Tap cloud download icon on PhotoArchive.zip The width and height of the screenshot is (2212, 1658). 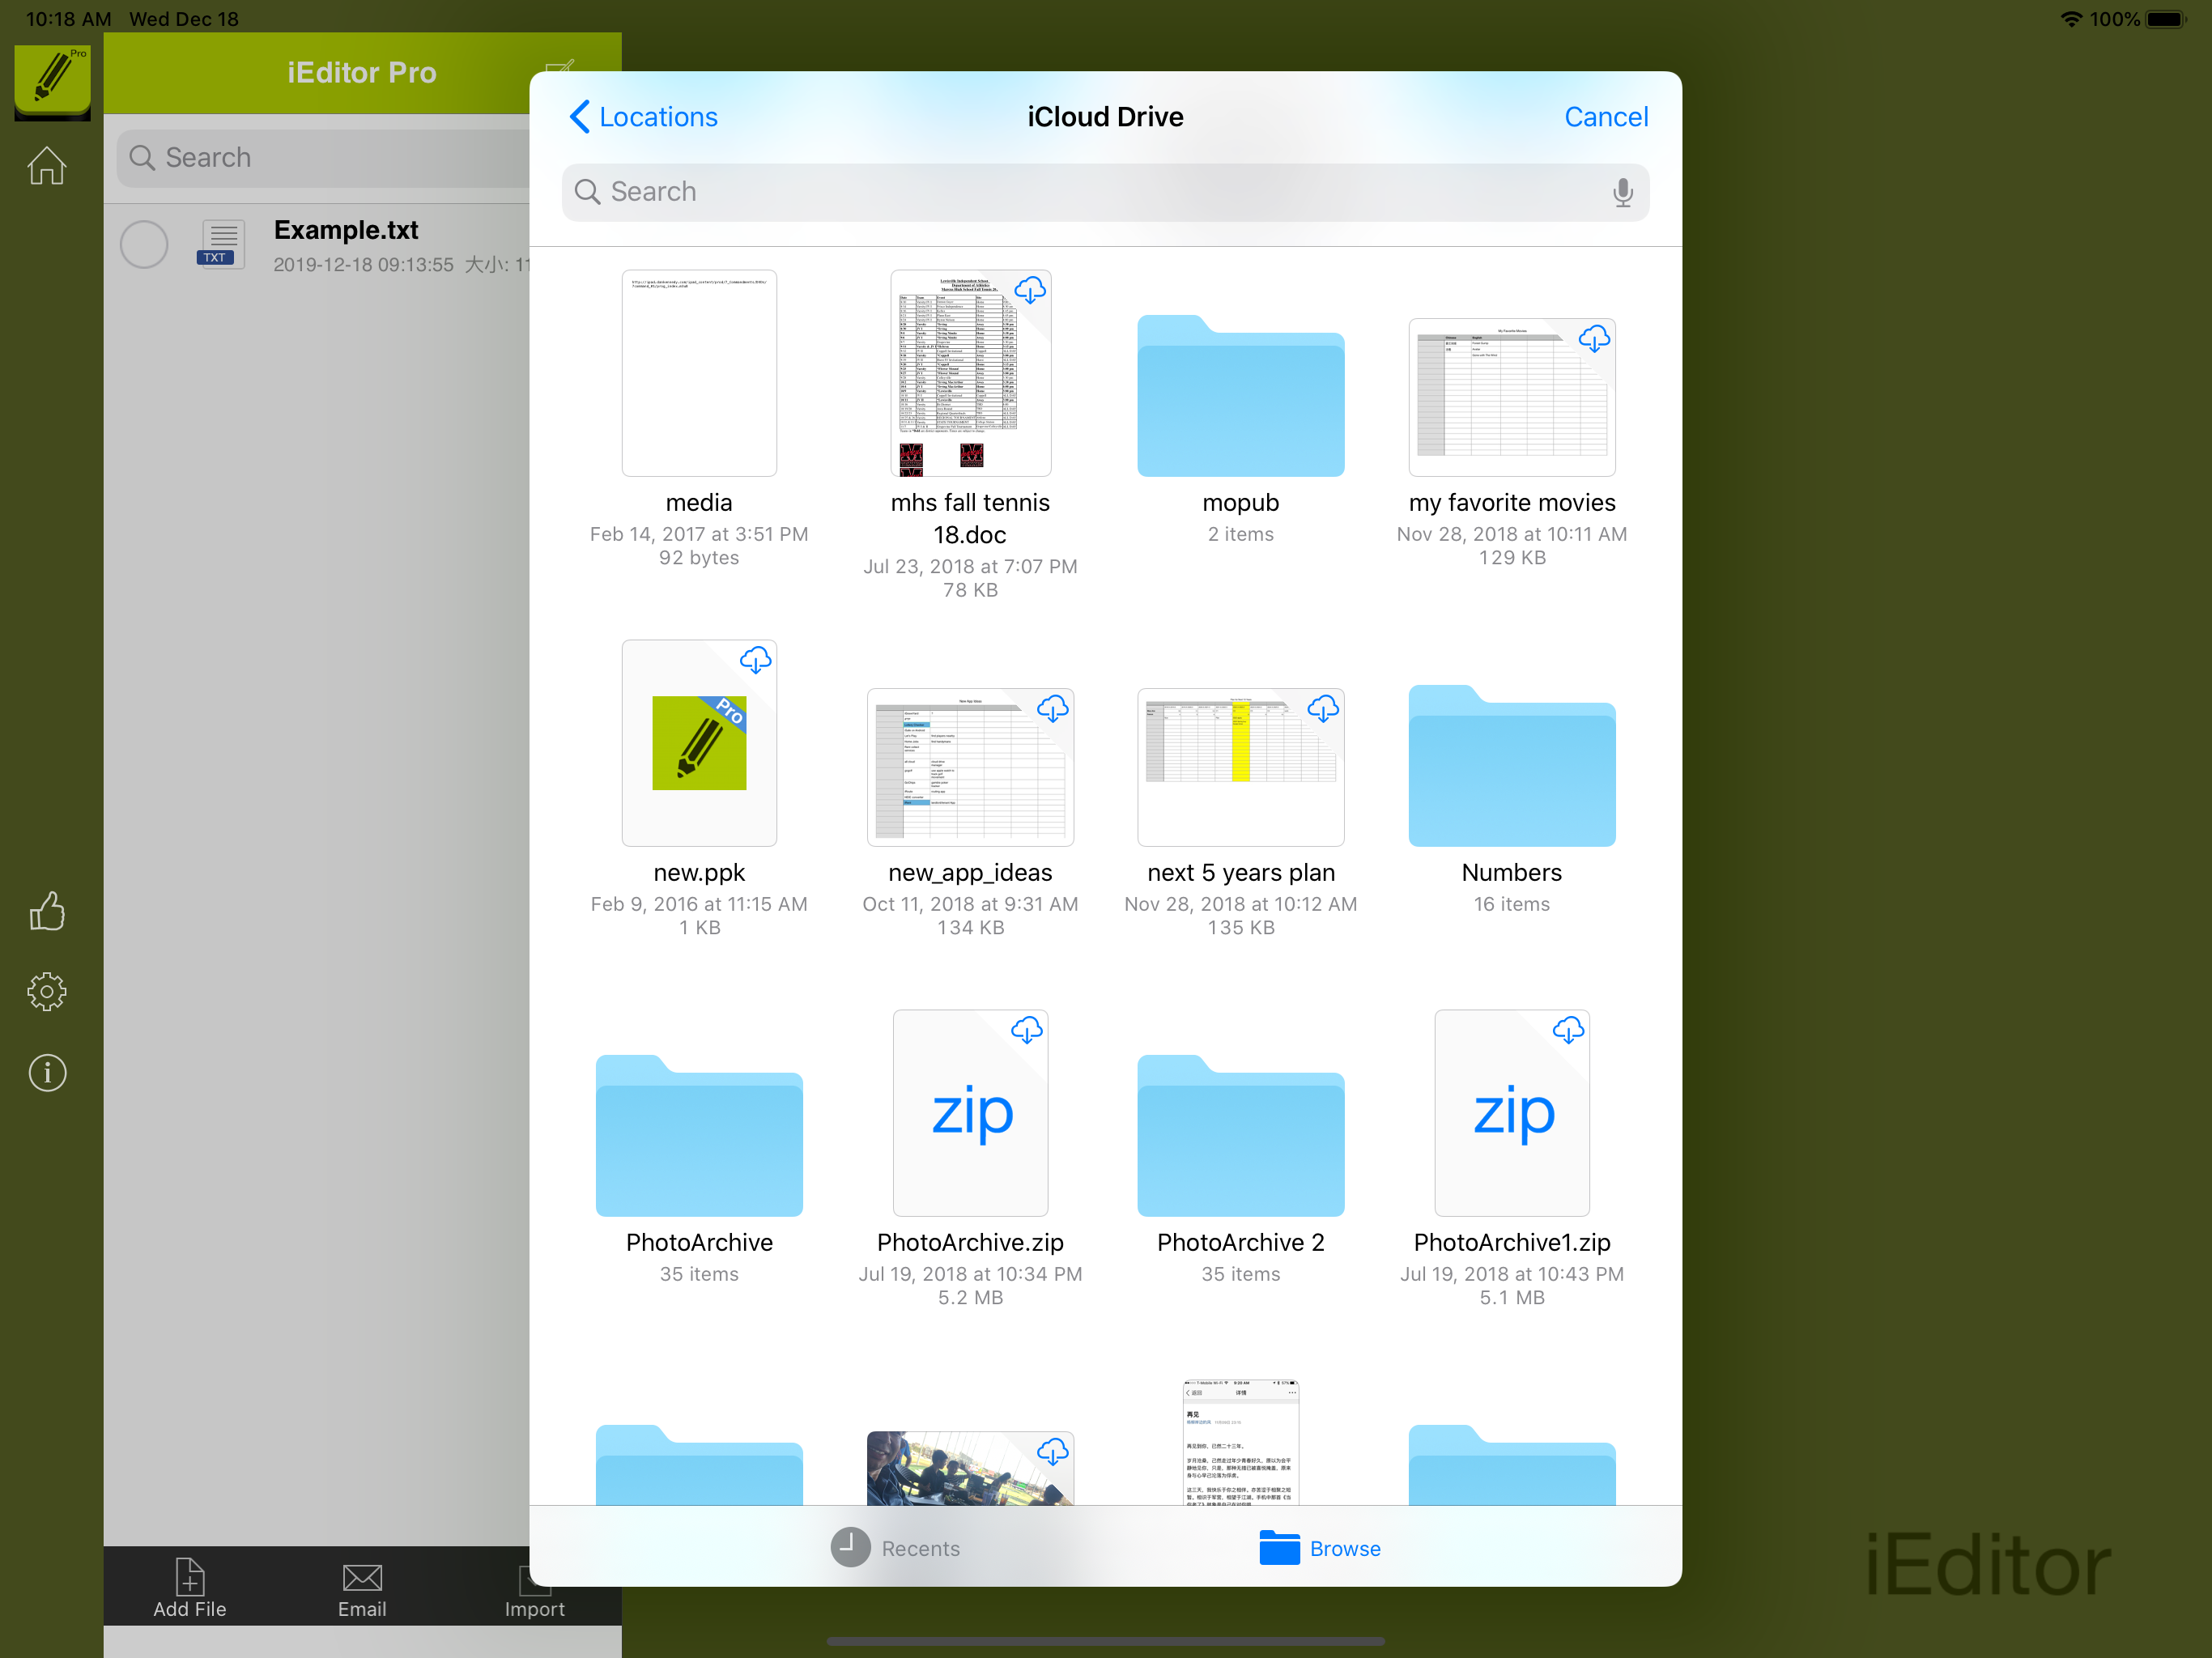(1027, 1030)
